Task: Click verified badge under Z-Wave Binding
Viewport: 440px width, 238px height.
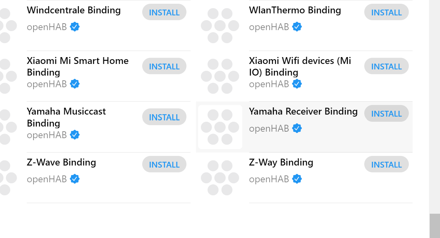Action: tap(75, 179)
